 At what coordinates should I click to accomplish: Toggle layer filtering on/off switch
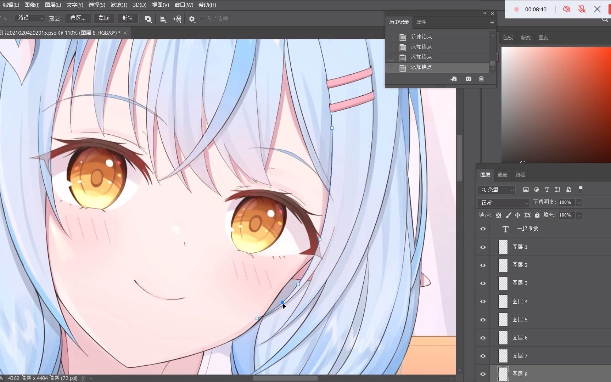coord(581,189)
